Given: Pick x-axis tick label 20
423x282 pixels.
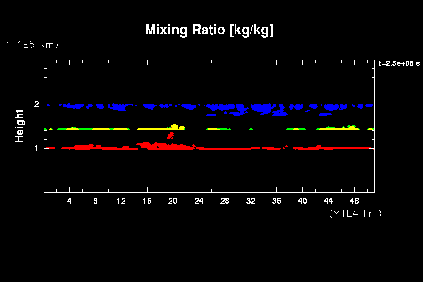Looking at the screenshot, I should 173,201.
